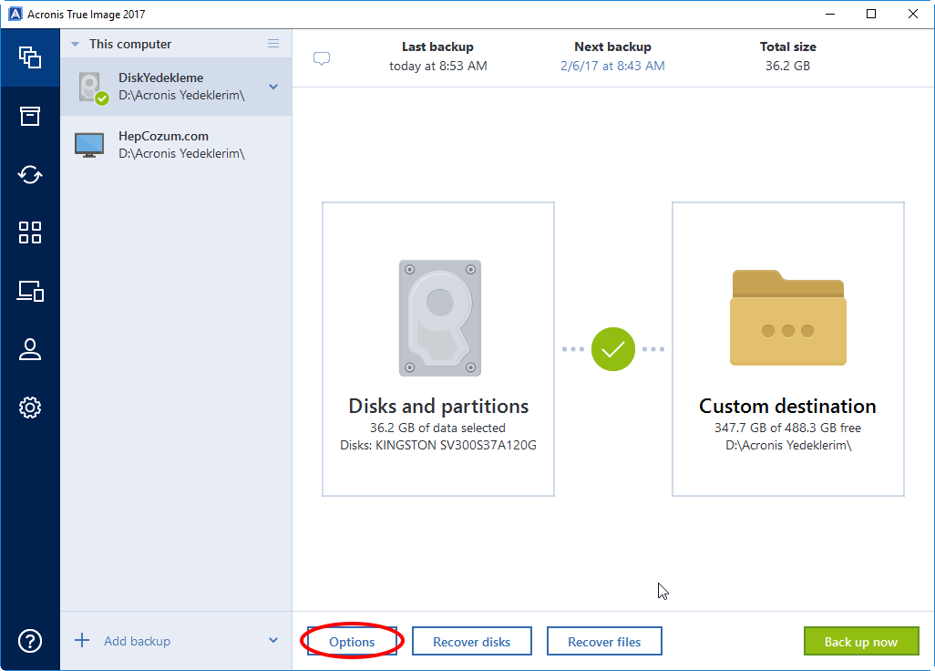935x671 pixels.
Task: Click the Add backup label
Action: click(x=137, y=641)
